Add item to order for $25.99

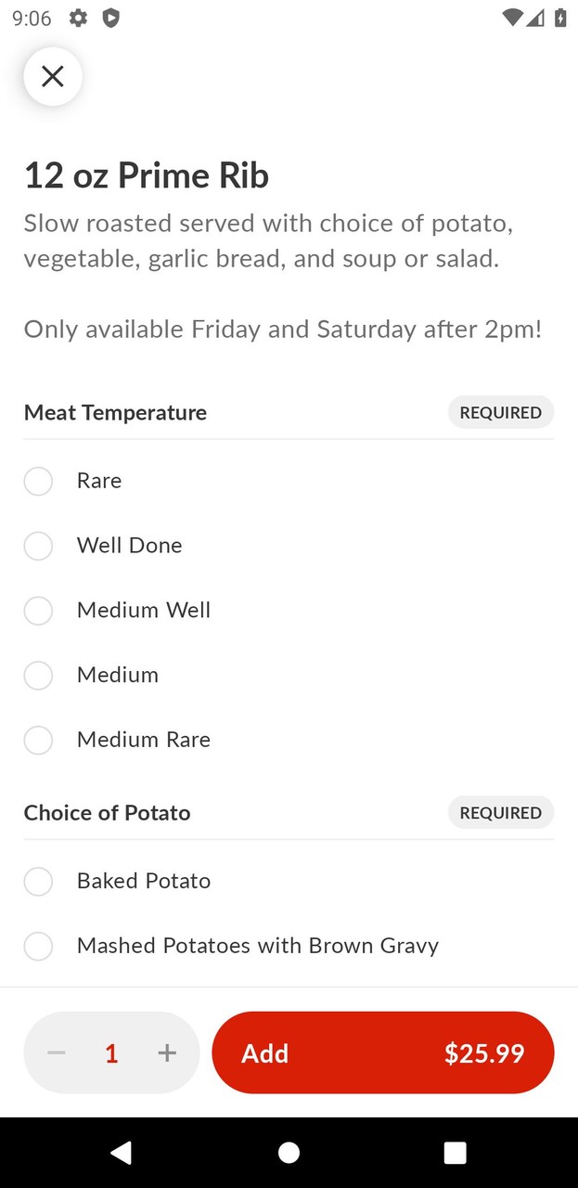pos(382,1052)
